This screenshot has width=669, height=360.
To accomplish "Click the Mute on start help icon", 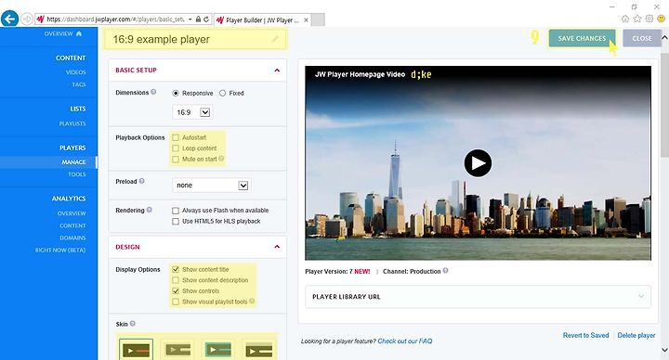I will (221, 159).
